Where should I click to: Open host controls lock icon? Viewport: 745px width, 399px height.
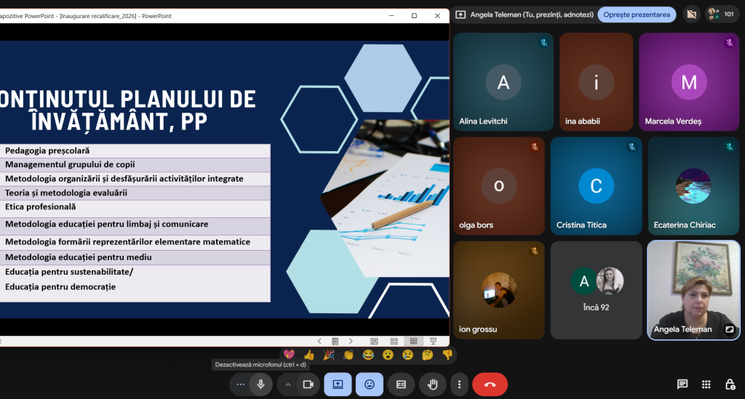click(x=730, y=384)
